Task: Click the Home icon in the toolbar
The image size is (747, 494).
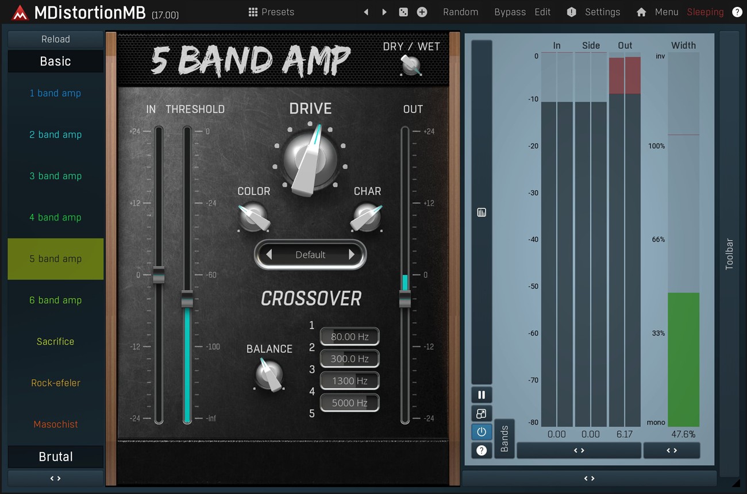Action: tap(641, 11)
